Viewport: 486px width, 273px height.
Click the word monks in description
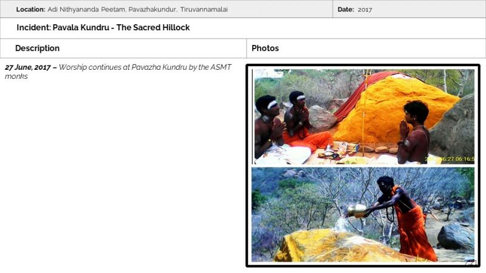[16, 76]
